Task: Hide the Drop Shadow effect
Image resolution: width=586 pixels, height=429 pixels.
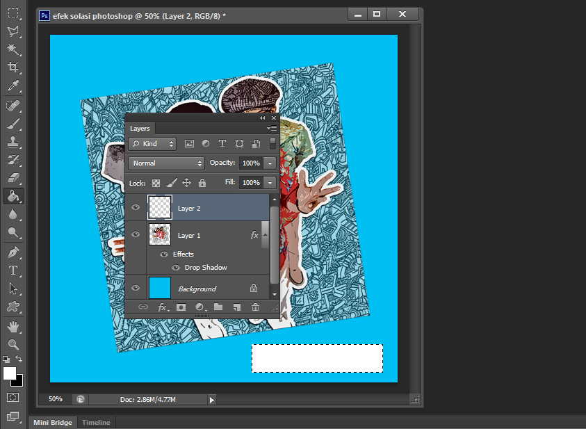Action: coord(176,268)
